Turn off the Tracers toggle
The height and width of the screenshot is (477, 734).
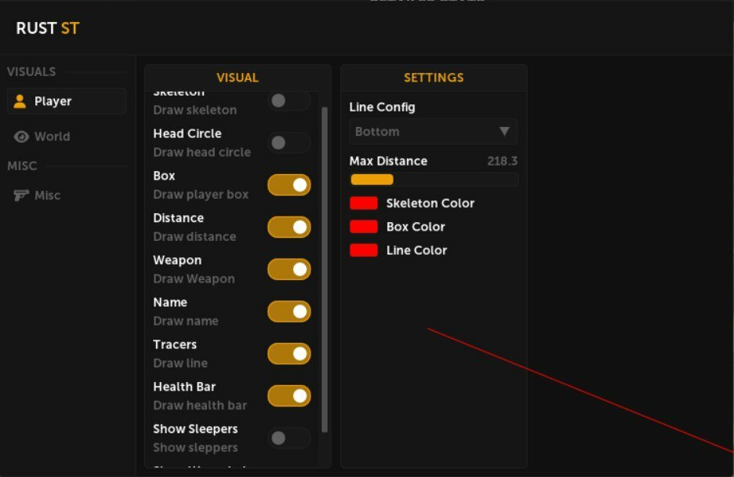coord(289,353)
